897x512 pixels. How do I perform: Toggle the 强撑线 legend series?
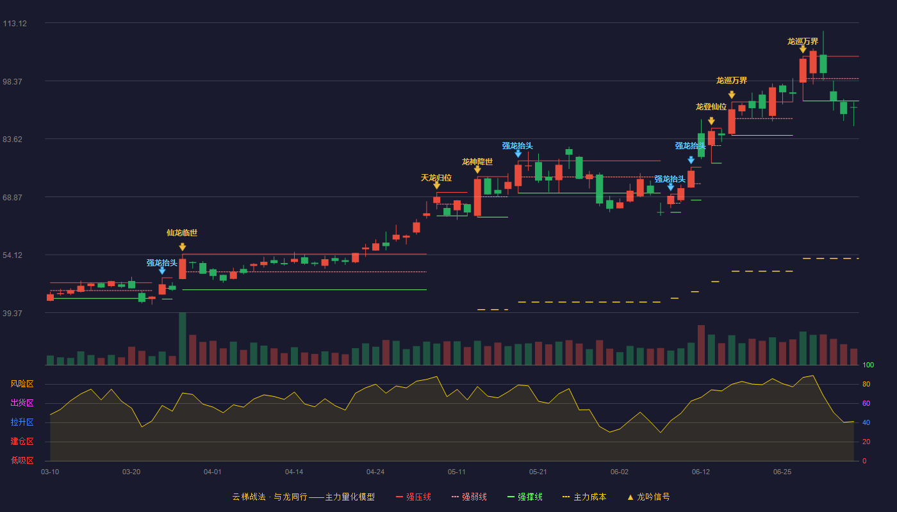click(525, 497)
